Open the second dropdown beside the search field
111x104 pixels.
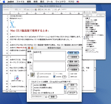(x=31, y=58)
